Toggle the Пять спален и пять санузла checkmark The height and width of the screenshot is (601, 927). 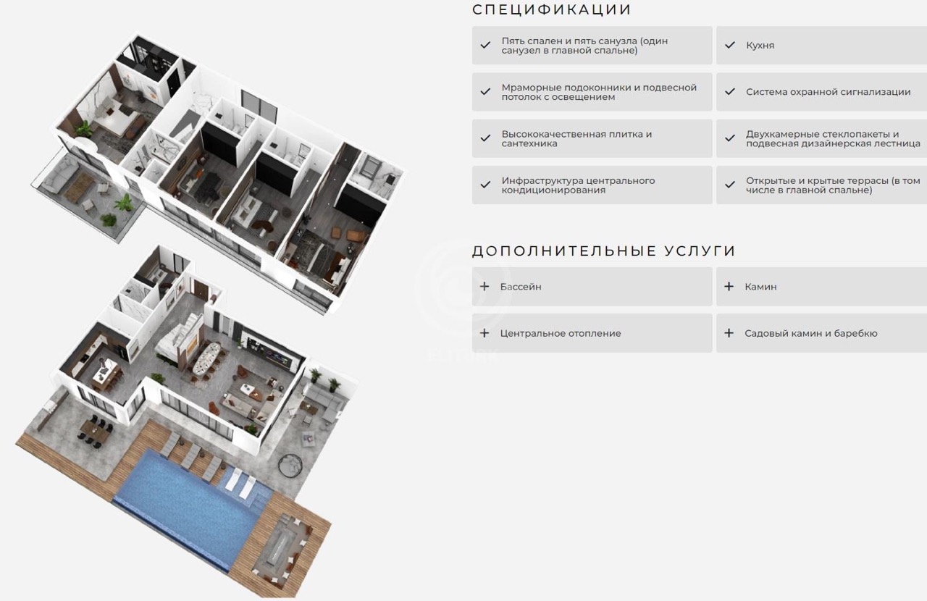point(485,45)
